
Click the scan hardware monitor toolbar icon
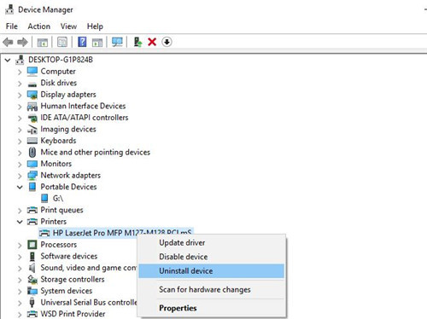117,42
